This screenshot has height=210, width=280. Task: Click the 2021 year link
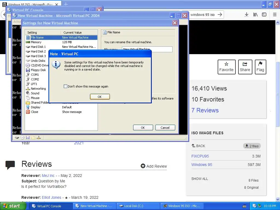tap(79, 143)
